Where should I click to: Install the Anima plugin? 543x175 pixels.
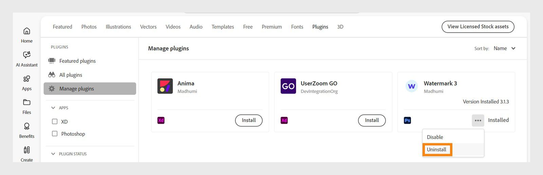pos(249,120)
